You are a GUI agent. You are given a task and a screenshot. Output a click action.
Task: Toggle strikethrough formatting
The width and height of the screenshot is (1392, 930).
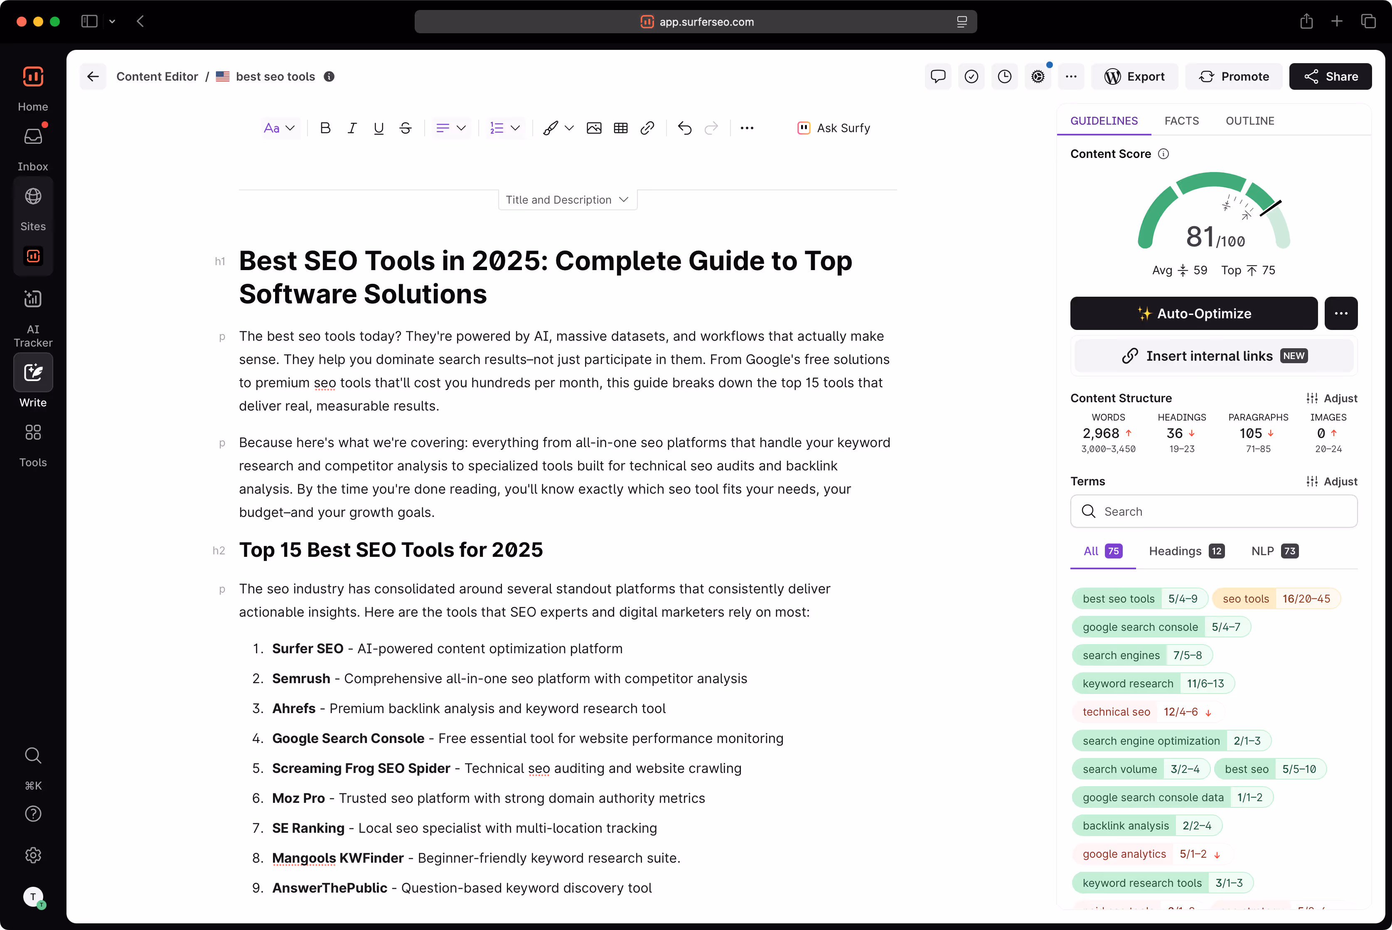405,128
